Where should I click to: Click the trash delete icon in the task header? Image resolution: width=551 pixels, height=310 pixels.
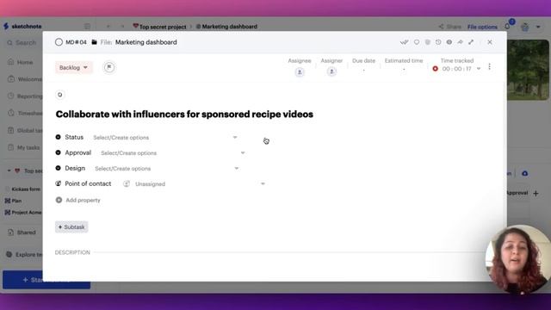click(x=427, y=42)
